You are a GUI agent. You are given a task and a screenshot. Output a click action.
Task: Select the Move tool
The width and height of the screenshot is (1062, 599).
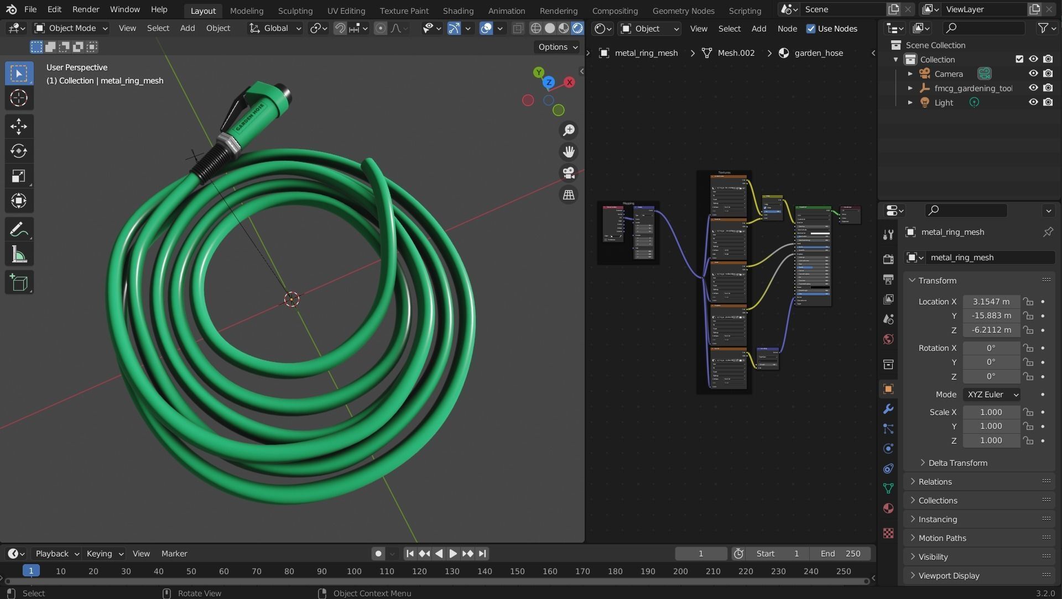pos(19,127)
